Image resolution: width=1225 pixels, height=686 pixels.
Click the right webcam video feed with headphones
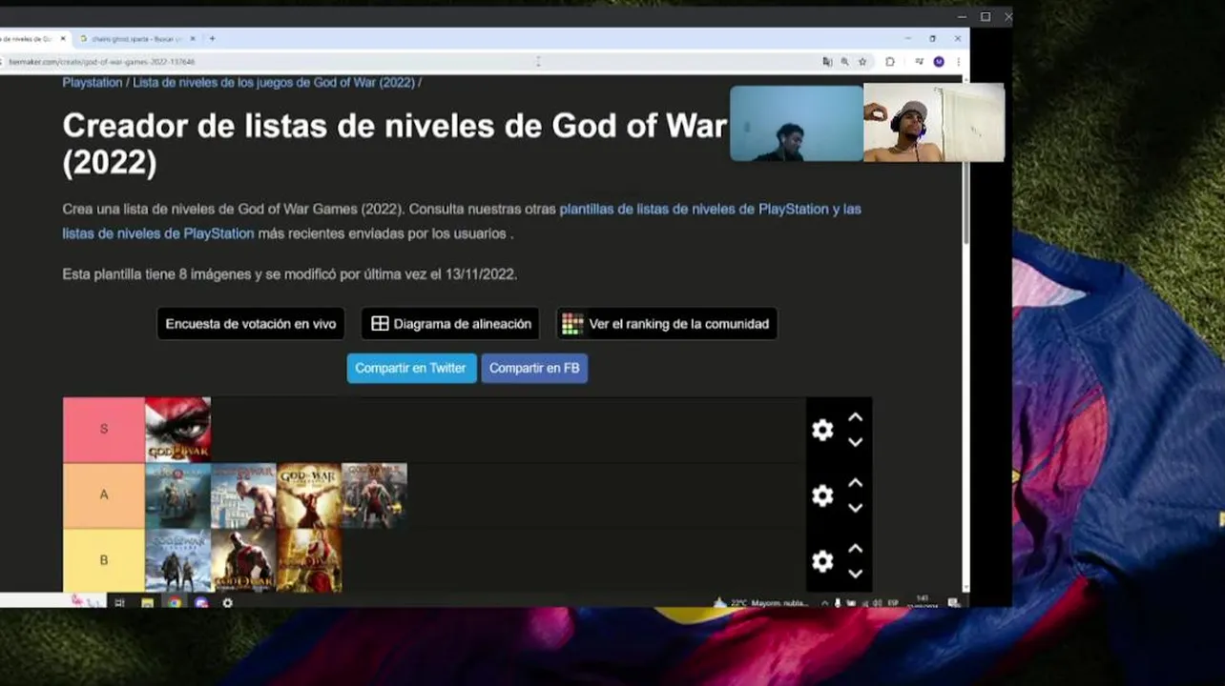click(934, 122)
